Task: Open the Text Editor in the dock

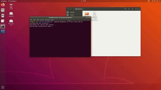Action: (x=3, y=21)
